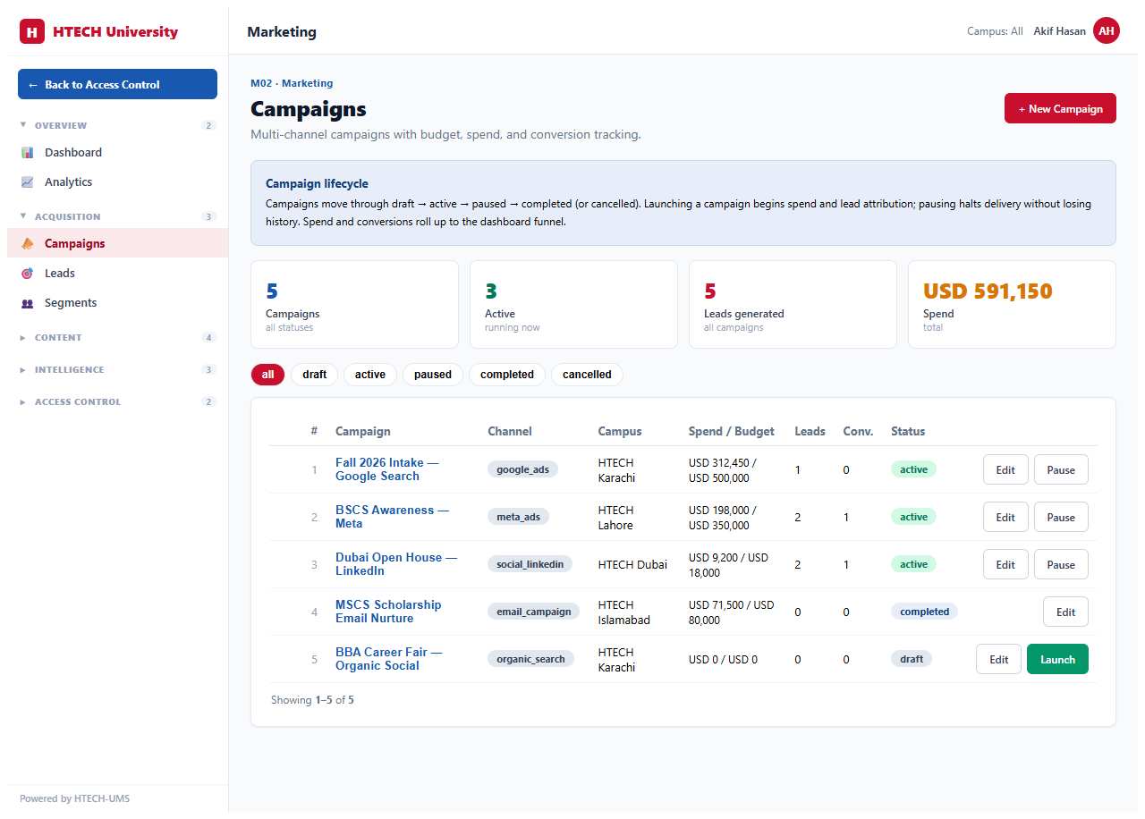The image size is (1145, 819).
Task: Click the social_linkedin channel tag
Action: tap(530, 564)
